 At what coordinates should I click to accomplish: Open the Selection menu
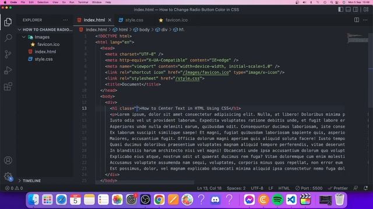pyautogui.click(x=43, y=2)
